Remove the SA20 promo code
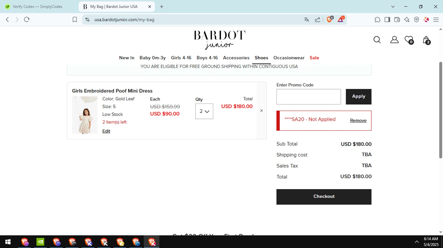The width and height of the screenshot is (443, 248). pos(358,121)
